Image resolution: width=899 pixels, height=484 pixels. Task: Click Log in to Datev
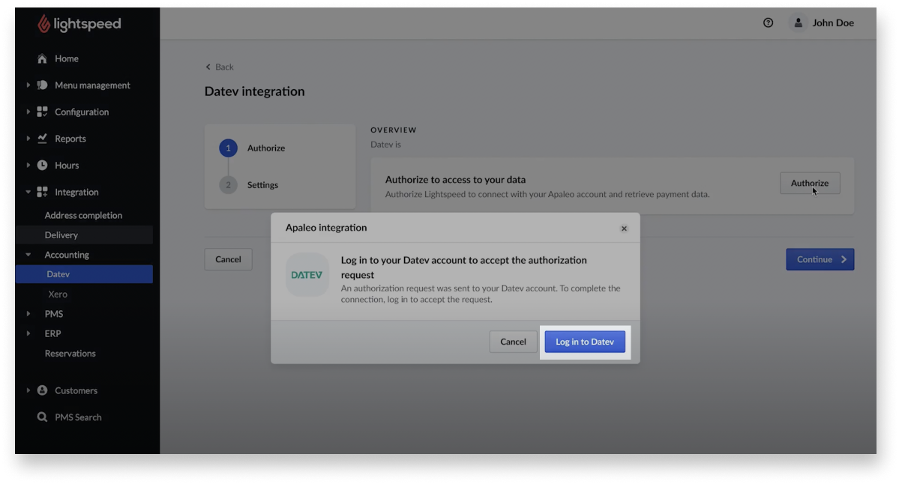[x=585, y=342]
